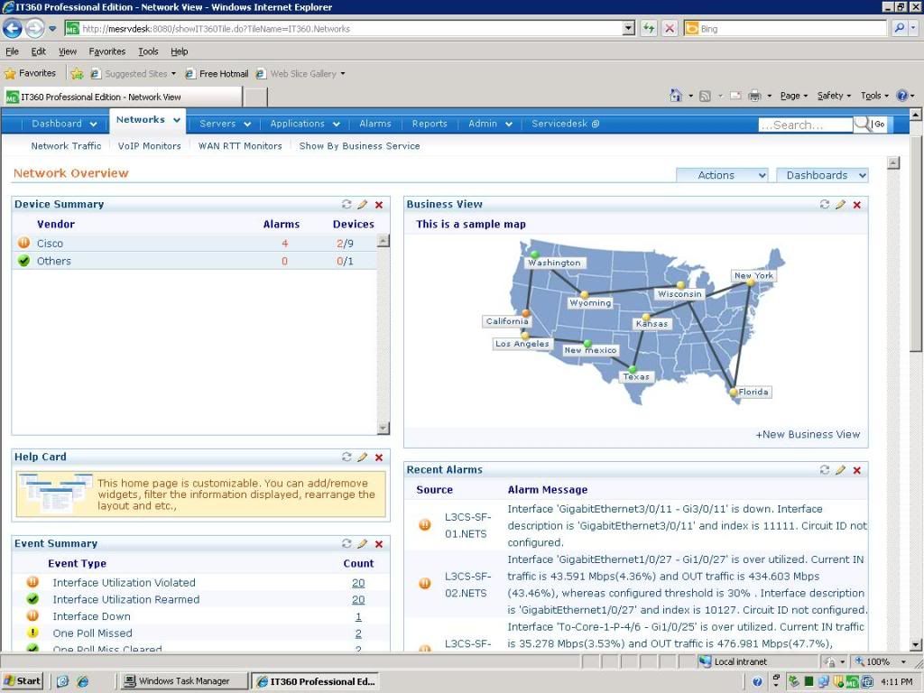The height and width of the screenshot is (693, 924).
Task: Refresh the Business View widget
Action: point(825,204)
